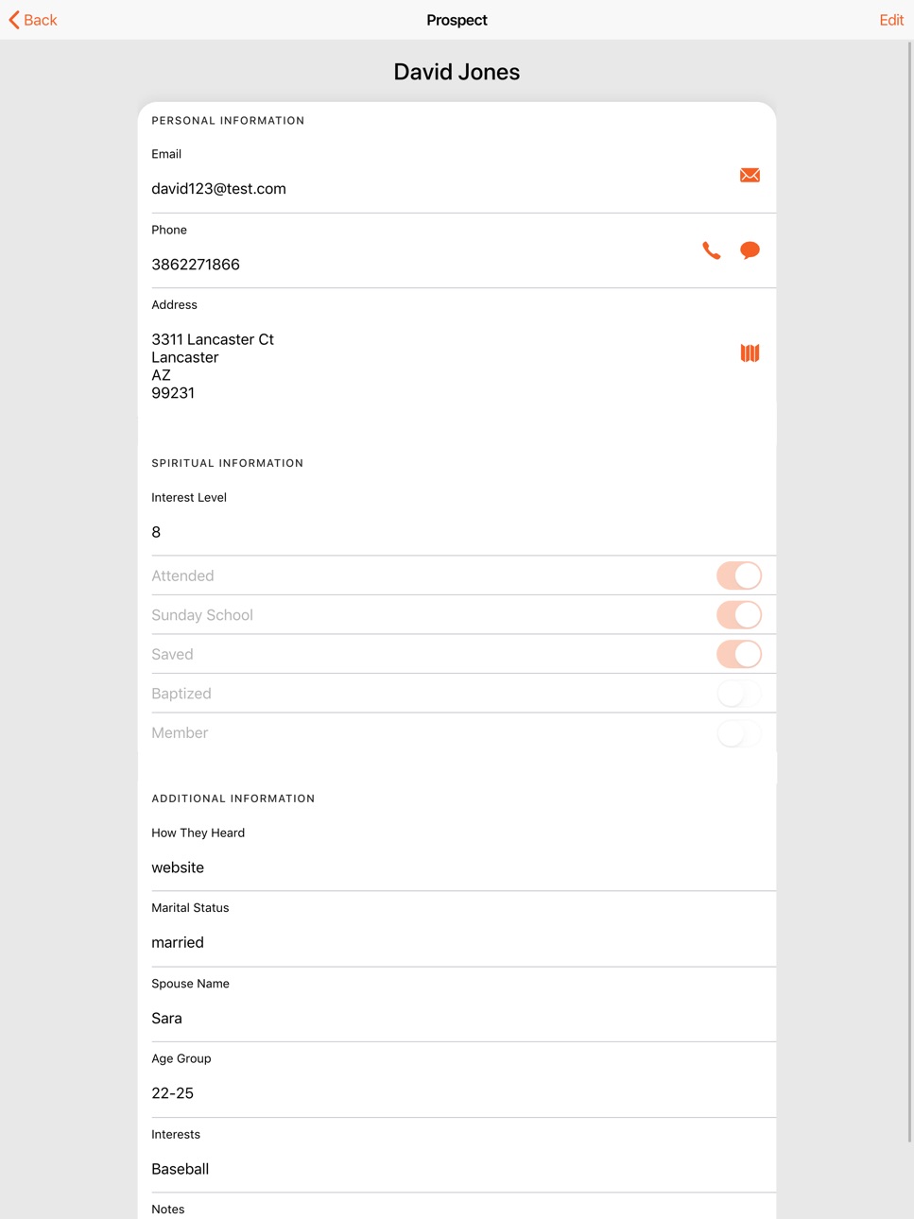Click the state AZ in address

click(x=161, y=375)
